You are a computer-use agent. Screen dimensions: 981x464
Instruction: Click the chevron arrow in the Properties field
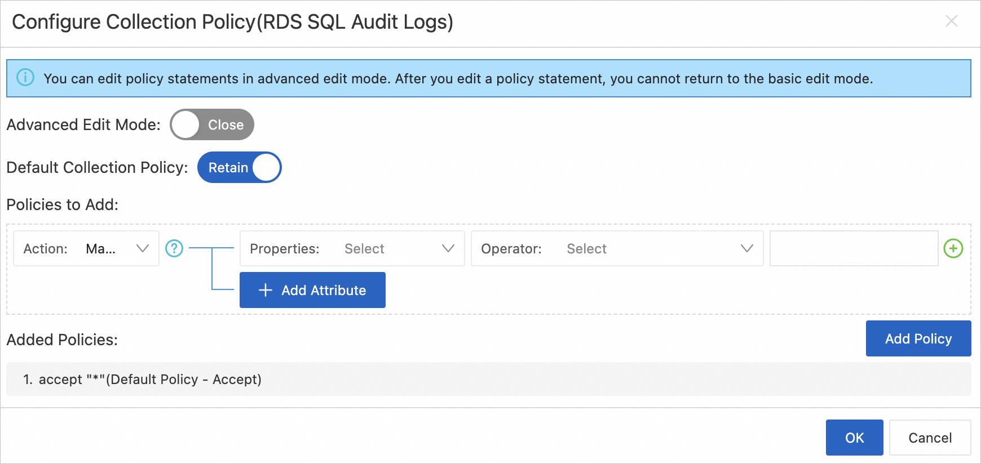[448, 248]
